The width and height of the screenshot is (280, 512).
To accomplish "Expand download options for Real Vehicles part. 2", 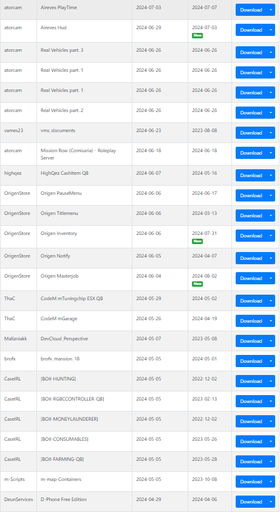I will pos(271,113).
